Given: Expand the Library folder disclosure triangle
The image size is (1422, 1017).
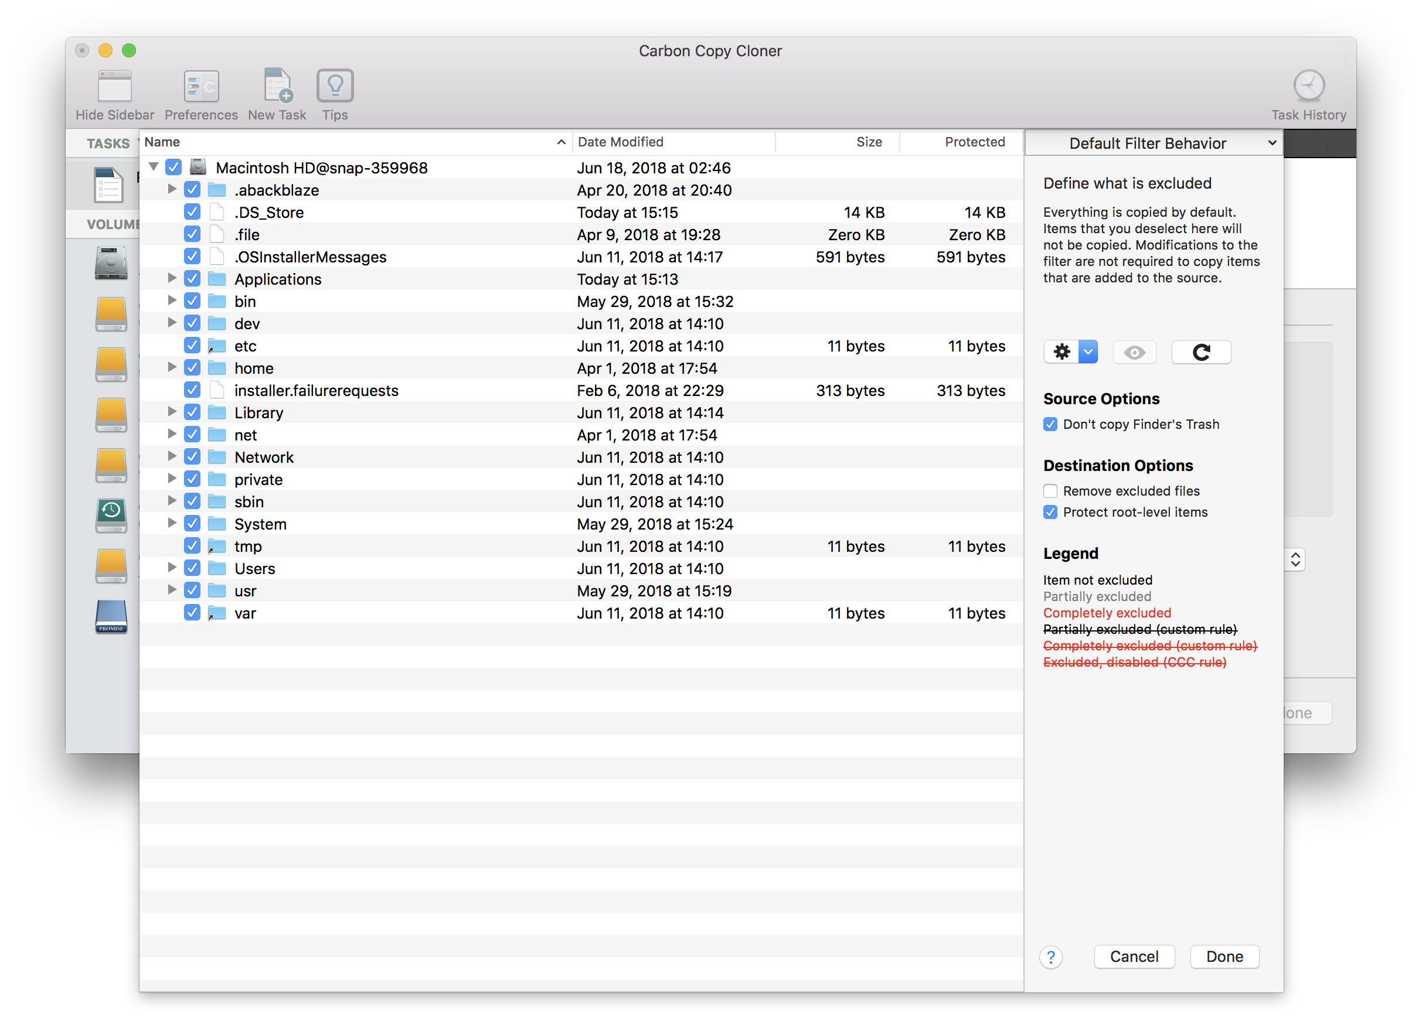Looking at the screenshot, I should pos(172,412).
